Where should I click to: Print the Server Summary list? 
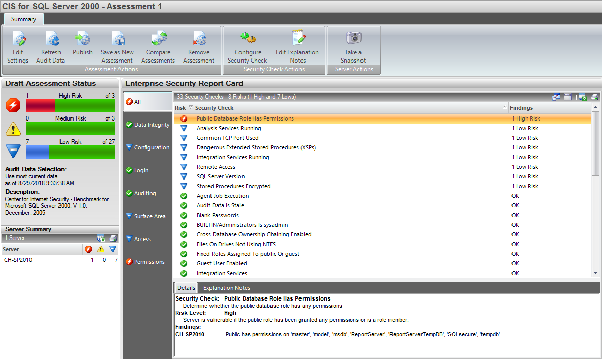[113, 238]
